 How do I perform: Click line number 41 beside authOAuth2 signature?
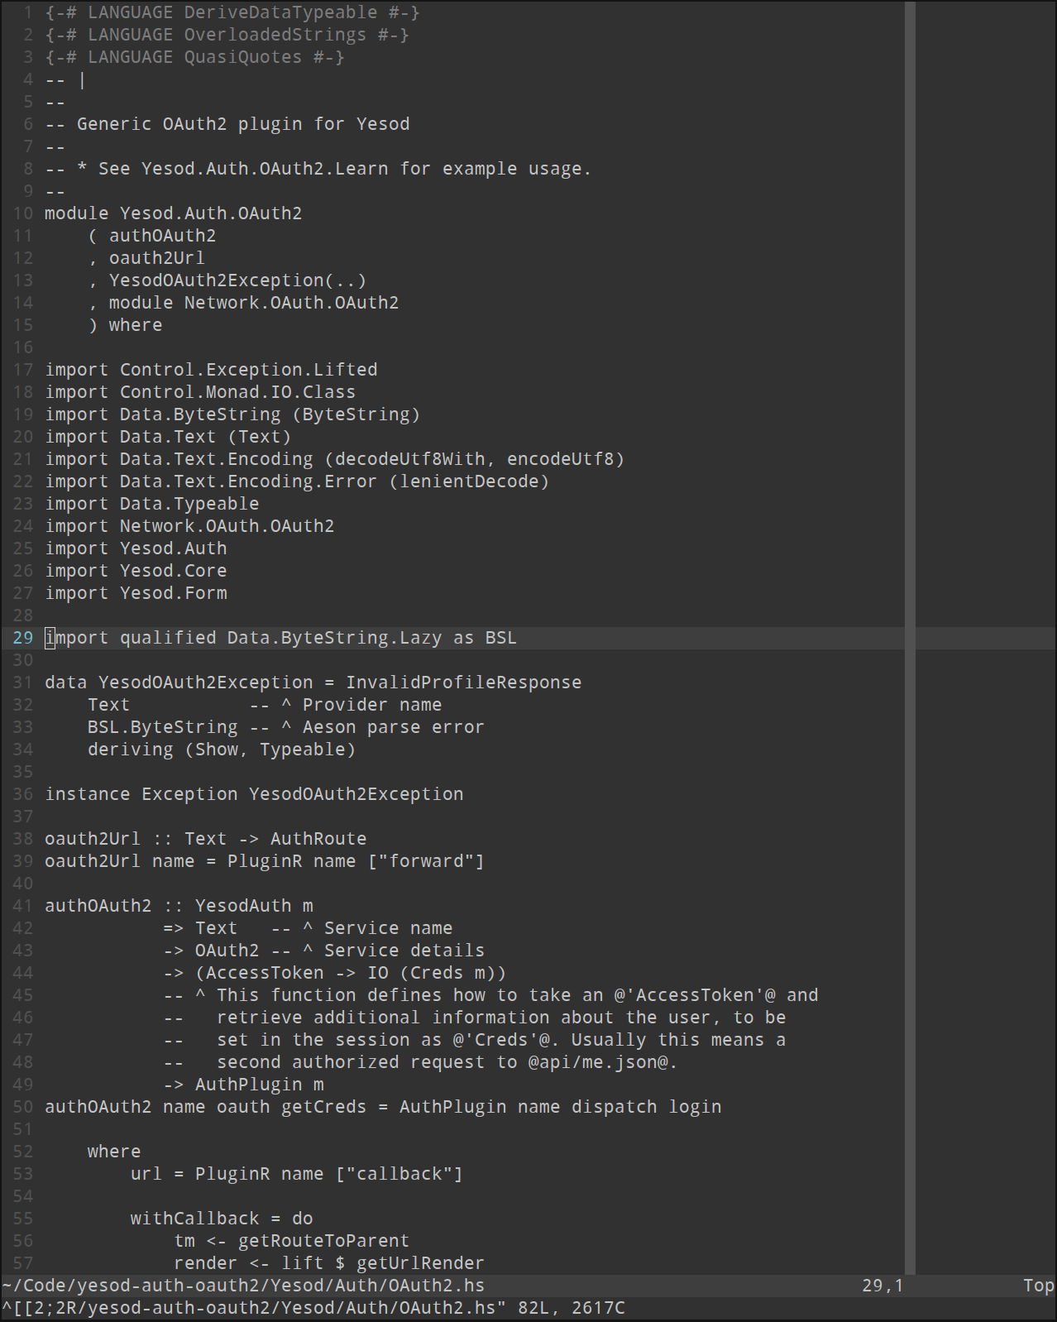coord(23,906)
